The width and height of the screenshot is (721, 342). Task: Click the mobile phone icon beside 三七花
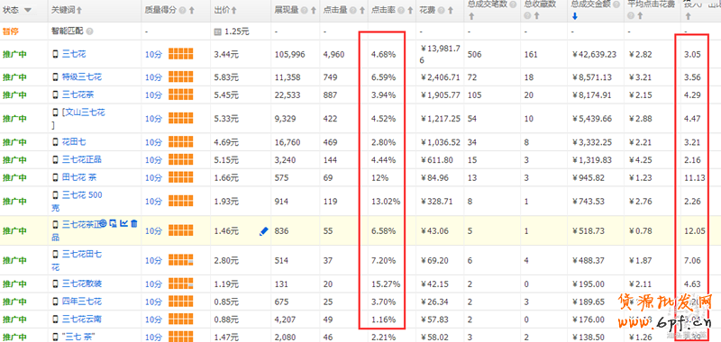point(55,54)
